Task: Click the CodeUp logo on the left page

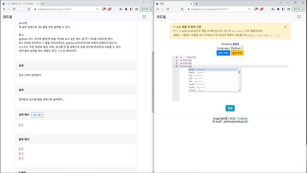Action: pyautogui.click(x=8, y=17)
